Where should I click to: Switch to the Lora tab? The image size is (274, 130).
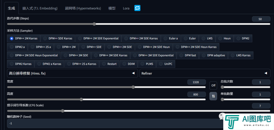tap(126, 8)
